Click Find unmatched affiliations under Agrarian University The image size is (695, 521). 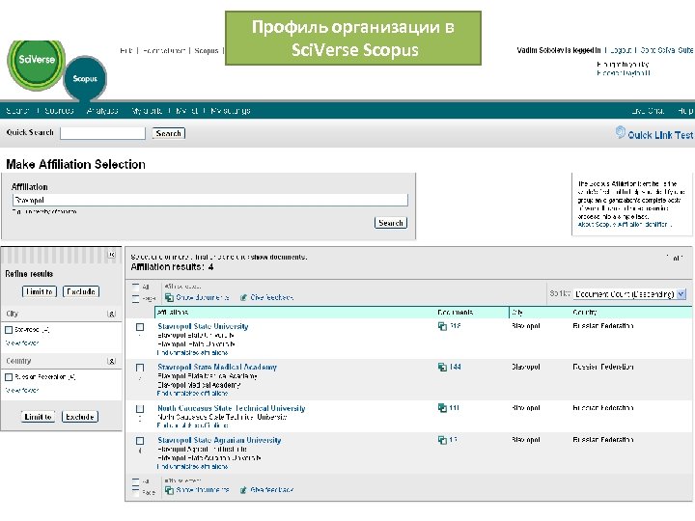(x=192, y=467)
